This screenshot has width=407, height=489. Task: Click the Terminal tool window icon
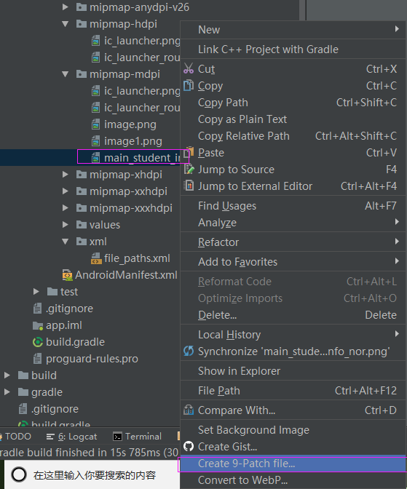(117, 437)
